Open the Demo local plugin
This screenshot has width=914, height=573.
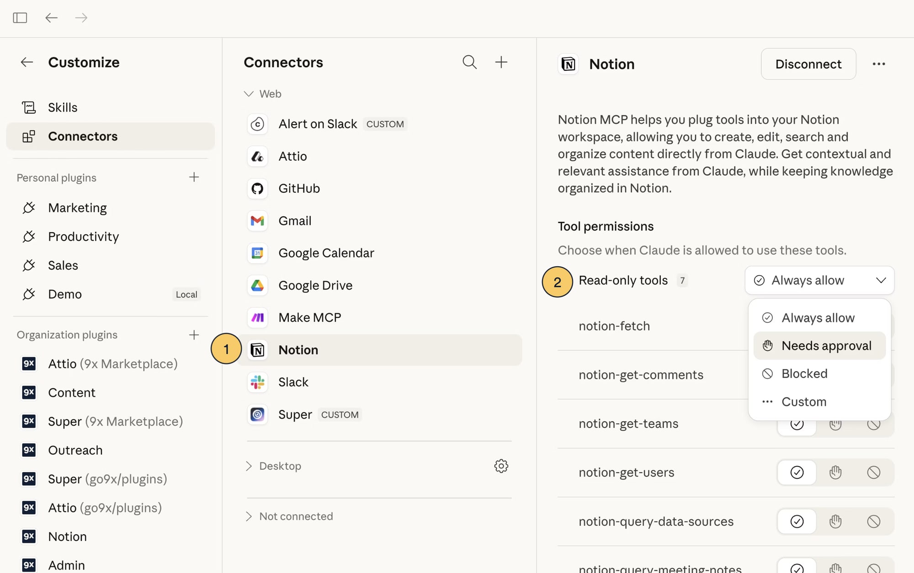pos(111,294)
